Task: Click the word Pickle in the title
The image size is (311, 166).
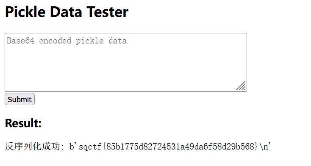Action: point(25,12)
